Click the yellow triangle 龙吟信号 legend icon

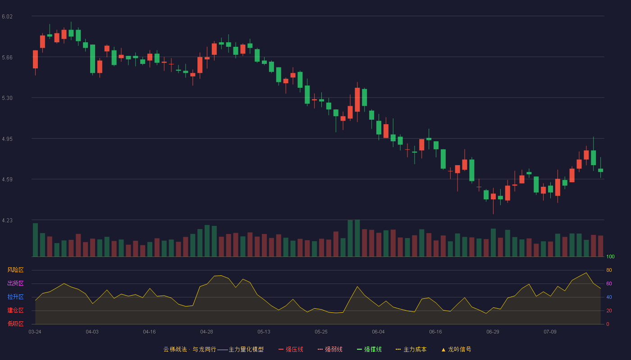(444, 349)
